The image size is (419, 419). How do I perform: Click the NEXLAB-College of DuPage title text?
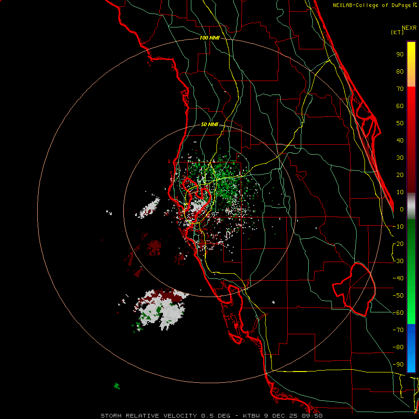(374, 5)
